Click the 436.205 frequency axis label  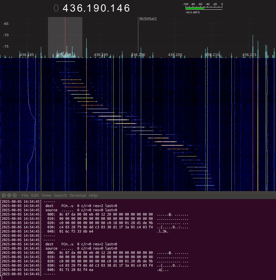[x=175, y=55]
